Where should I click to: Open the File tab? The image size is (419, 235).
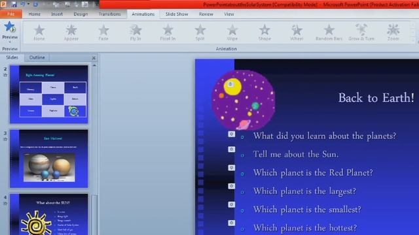point(11,14)
